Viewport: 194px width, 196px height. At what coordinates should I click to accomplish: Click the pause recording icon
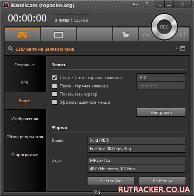click(183, 35)
